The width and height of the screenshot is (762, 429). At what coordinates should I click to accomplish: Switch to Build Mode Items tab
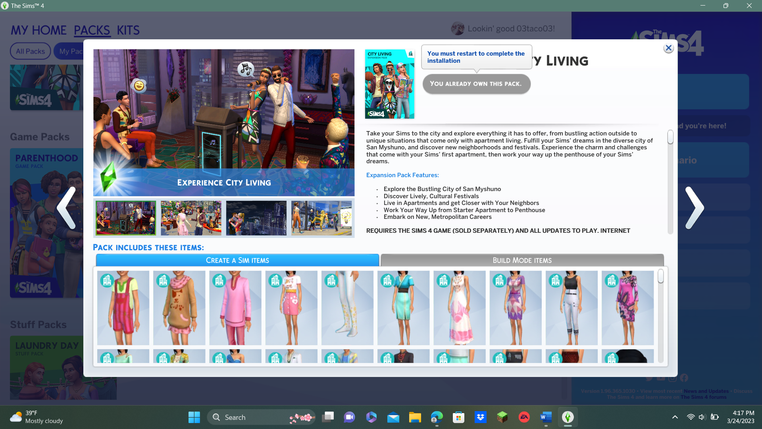[x=522, y=260]
